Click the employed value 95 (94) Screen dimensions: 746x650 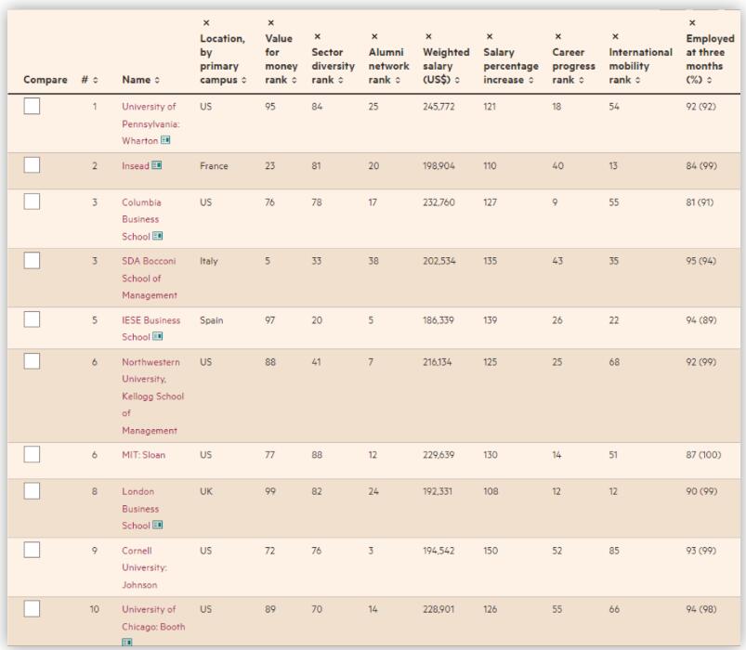(700, 261)
